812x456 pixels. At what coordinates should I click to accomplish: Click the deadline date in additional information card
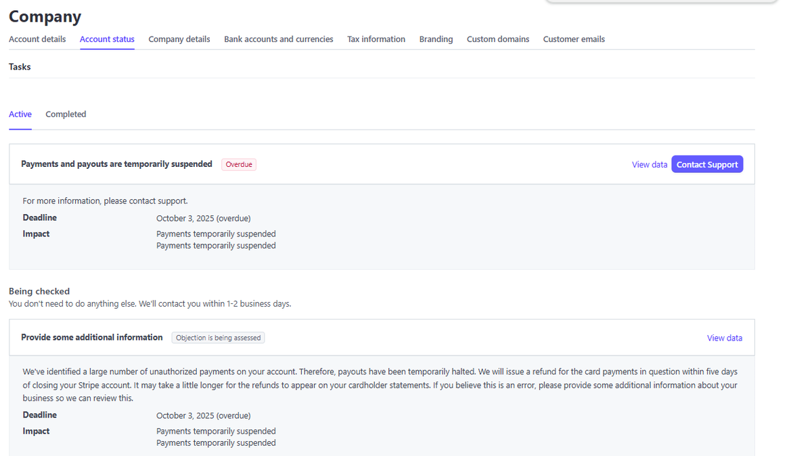(x=203, y=415)
